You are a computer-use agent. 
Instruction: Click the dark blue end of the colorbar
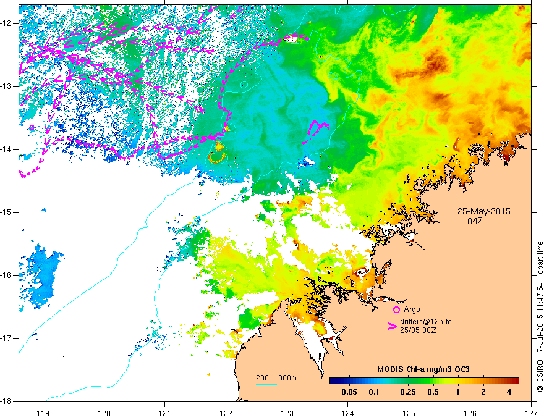pyautogui.click(x=335, y=381)
